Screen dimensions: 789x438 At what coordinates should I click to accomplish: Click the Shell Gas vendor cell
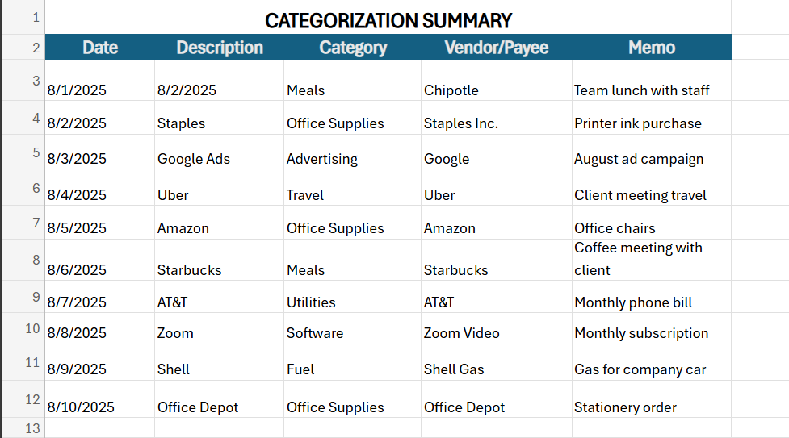[x=455, y=369]
